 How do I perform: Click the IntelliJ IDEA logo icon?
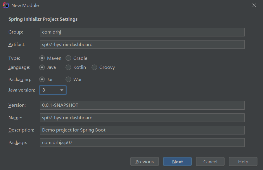6,5
